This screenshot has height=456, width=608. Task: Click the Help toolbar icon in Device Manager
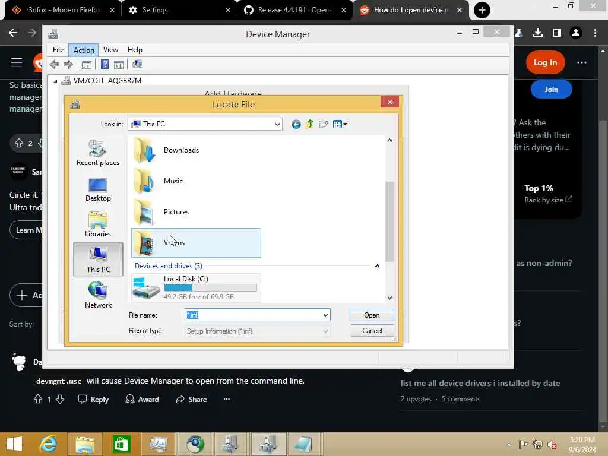104,64
